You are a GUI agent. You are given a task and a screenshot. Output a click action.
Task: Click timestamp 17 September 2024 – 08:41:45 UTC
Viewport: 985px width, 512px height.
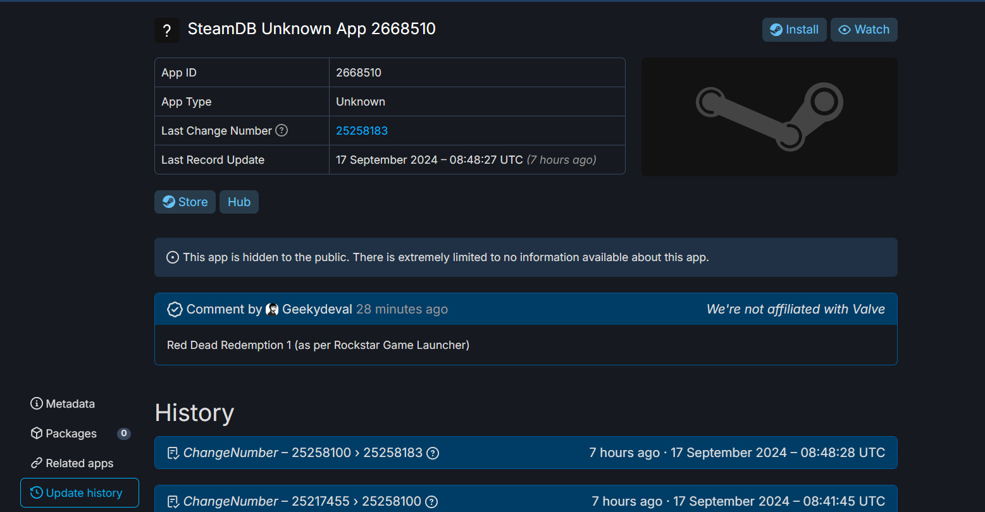coord(779,501)
